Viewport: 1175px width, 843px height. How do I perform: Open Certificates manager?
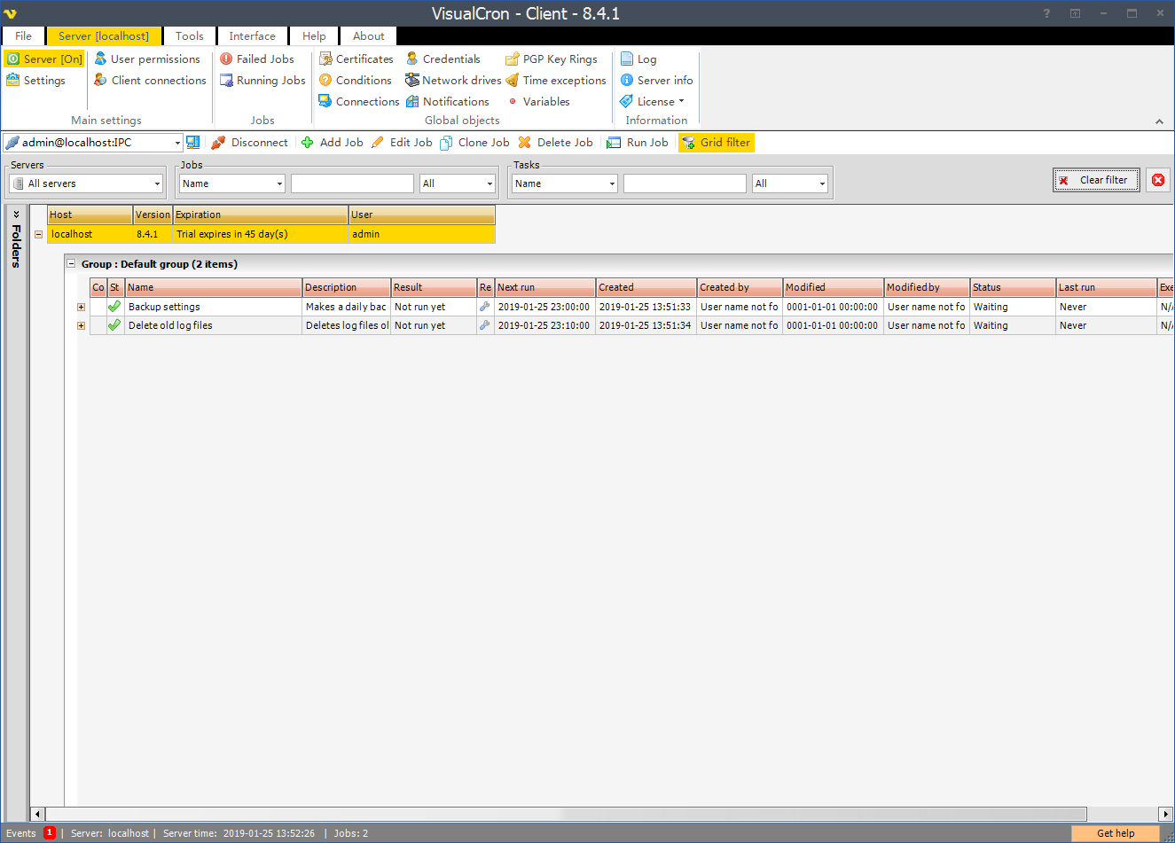coord(356,59)
